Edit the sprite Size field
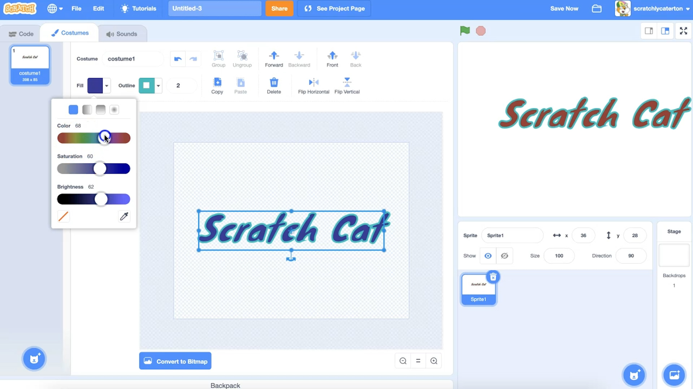This screenshot has width=693, height=389. pos(559,256)
